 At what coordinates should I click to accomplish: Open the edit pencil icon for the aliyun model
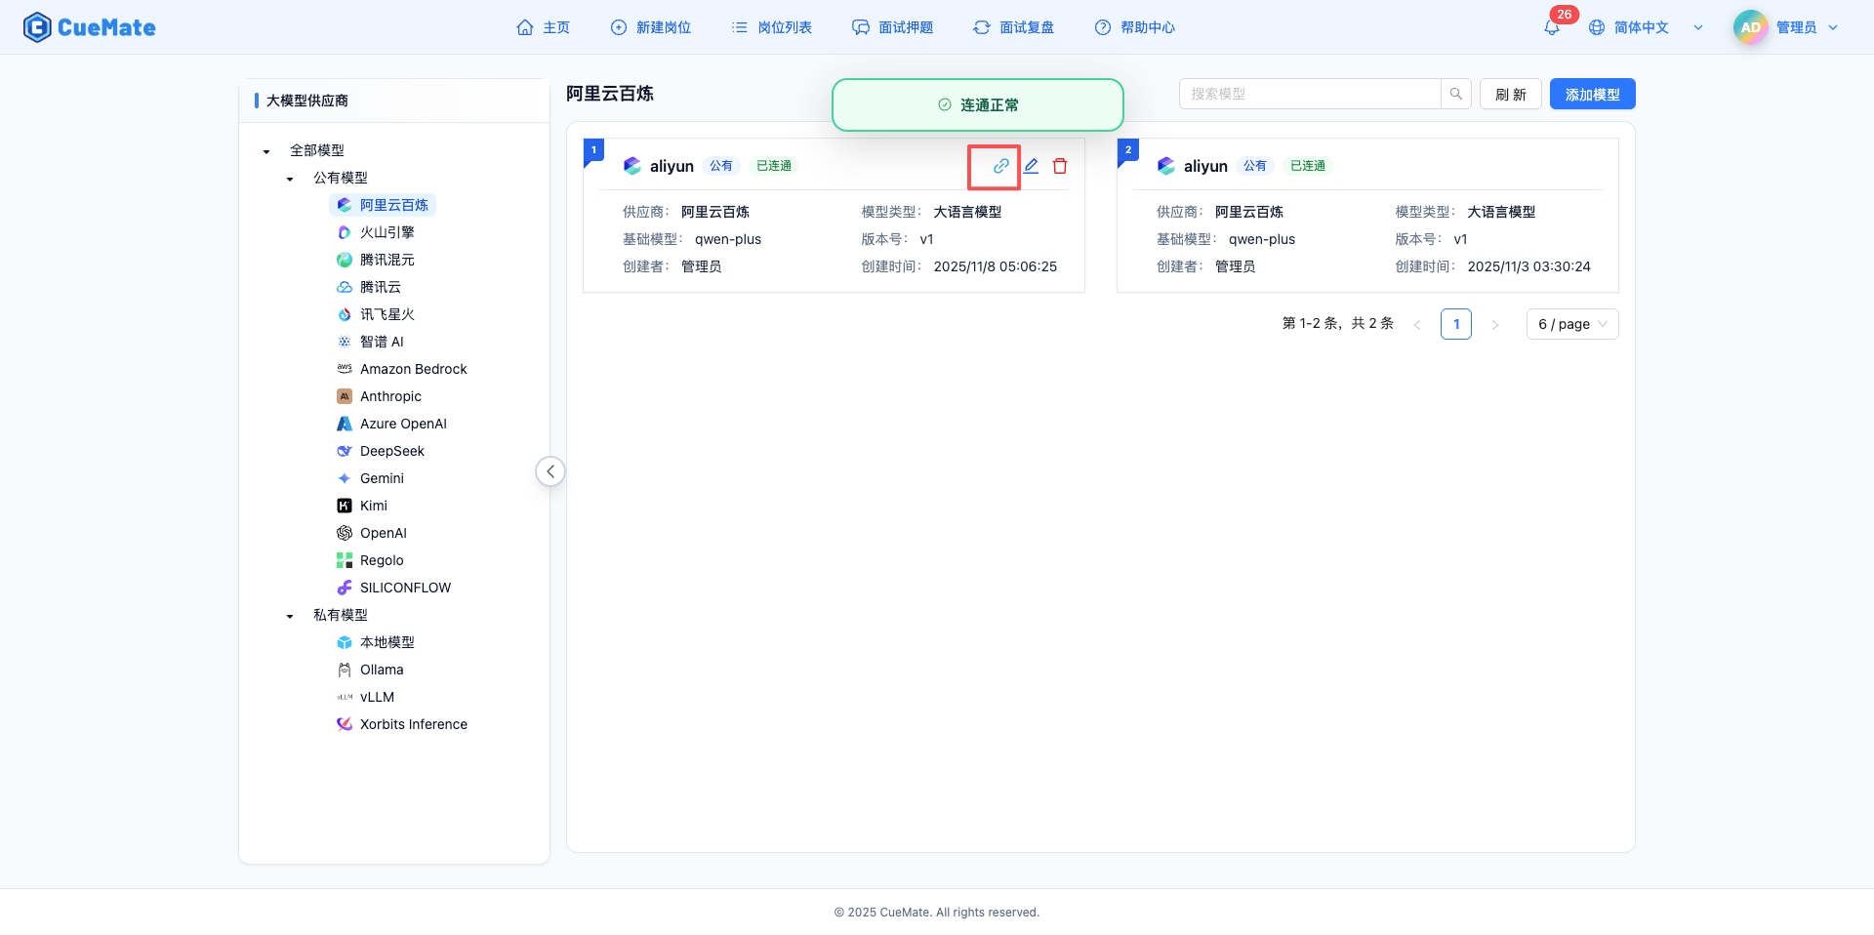(x=1031, y=166)
